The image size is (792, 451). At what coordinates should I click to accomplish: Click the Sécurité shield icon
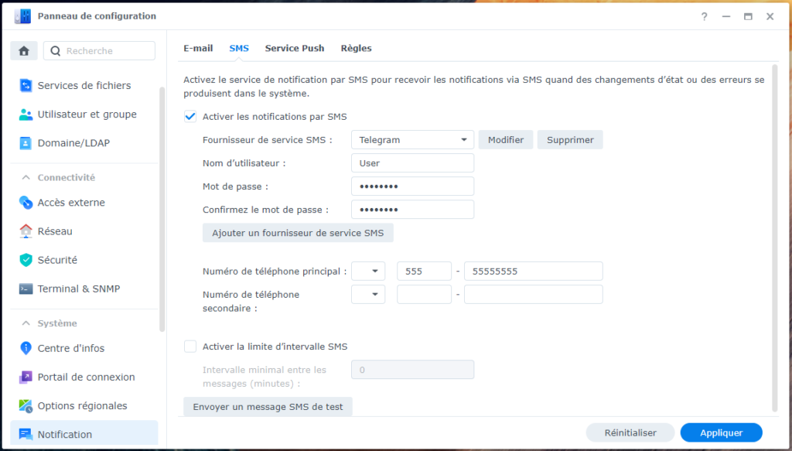point(26,260)
